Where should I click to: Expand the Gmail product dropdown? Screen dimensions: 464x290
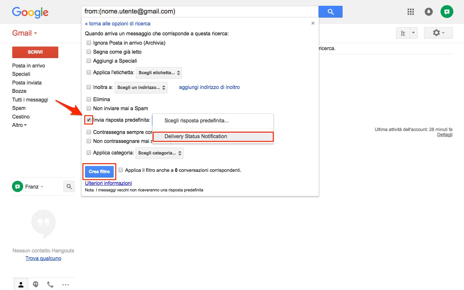(x=25, y=33)
